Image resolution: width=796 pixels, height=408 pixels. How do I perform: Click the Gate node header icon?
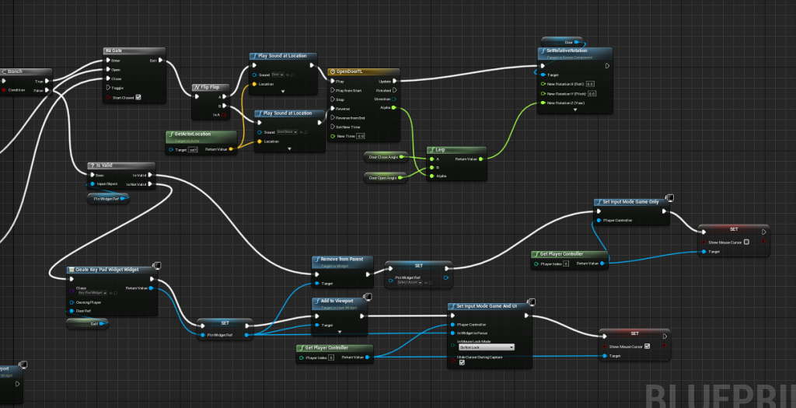(x=107, y=51)
